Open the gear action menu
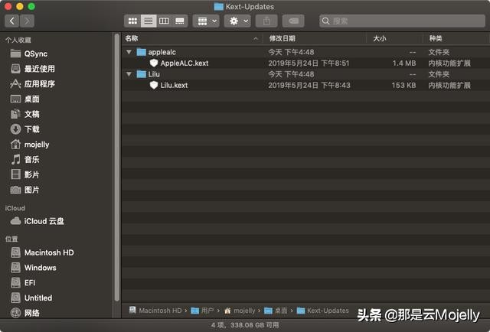490x332 pixels. coord(237,21)
